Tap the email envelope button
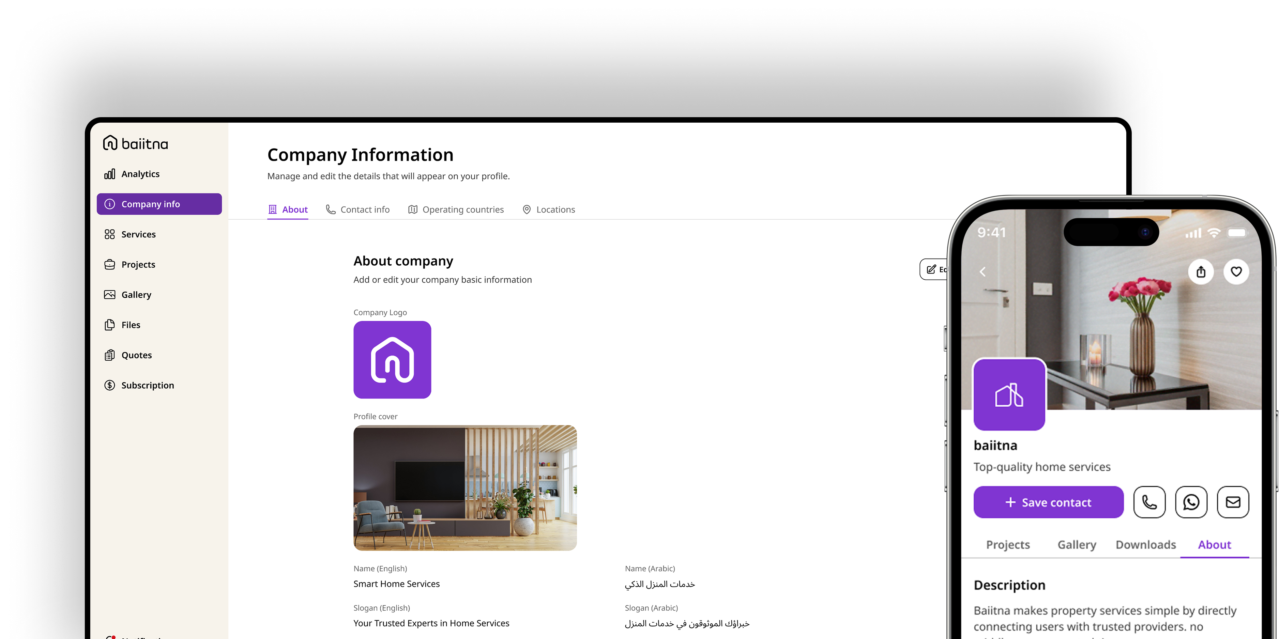 (1233, 502)
